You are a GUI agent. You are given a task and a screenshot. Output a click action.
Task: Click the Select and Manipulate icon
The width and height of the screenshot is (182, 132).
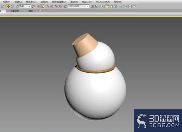38,6
